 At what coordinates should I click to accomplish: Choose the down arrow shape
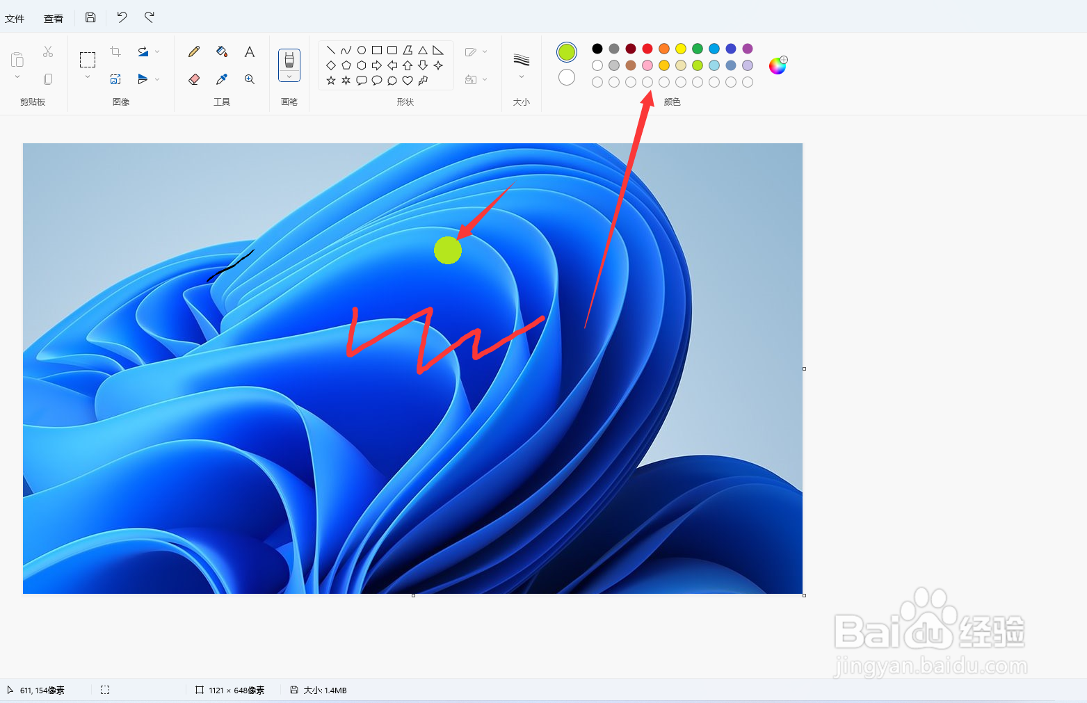(423, 65)
